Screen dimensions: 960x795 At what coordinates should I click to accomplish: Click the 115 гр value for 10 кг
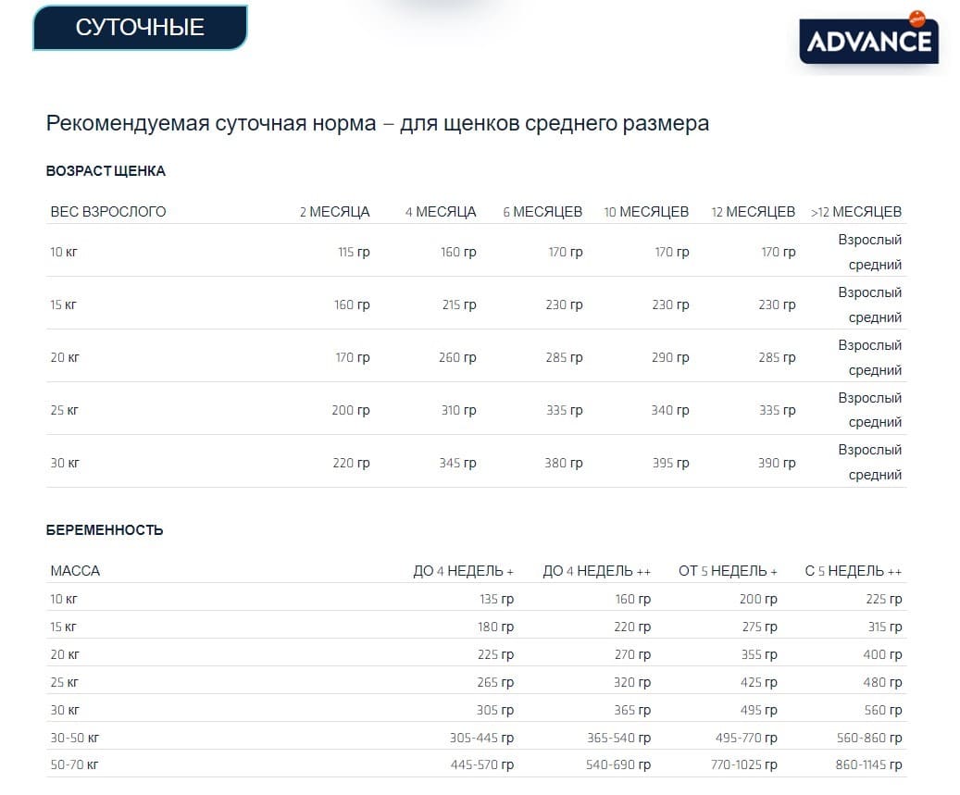pyautogui.click(x=353, y=251)
